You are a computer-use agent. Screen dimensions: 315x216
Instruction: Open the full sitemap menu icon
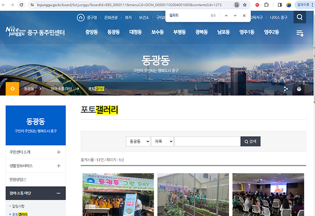300,33
